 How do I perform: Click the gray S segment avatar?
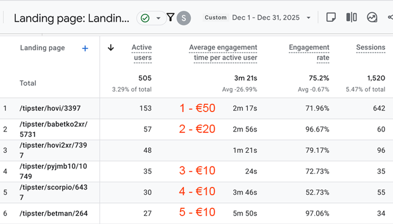184,18
